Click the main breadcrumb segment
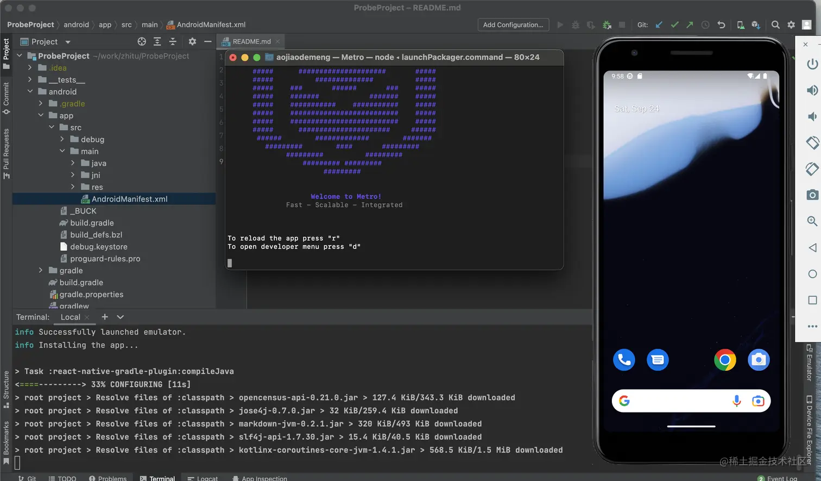This screenshot has width=821, height=481. (x=150, y=24)
